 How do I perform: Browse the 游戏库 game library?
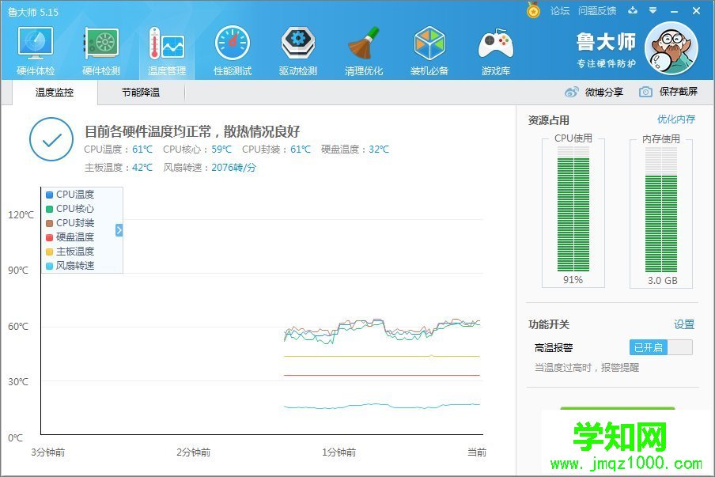(x=495, y=49)
